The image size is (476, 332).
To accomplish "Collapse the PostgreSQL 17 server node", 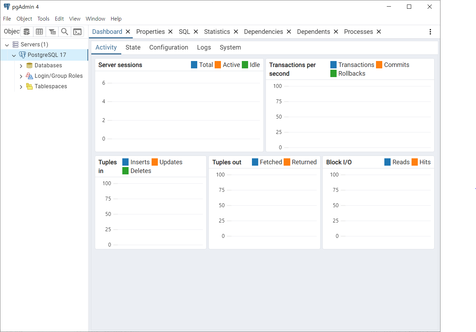I will 14,55.
